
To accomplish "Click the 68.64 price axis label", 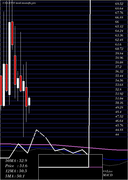I will (x=119, y=8).
